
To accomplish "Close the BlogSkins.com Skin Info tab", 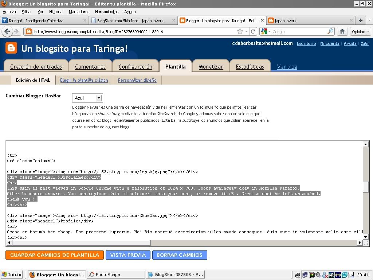I will [x=174, y=21].
